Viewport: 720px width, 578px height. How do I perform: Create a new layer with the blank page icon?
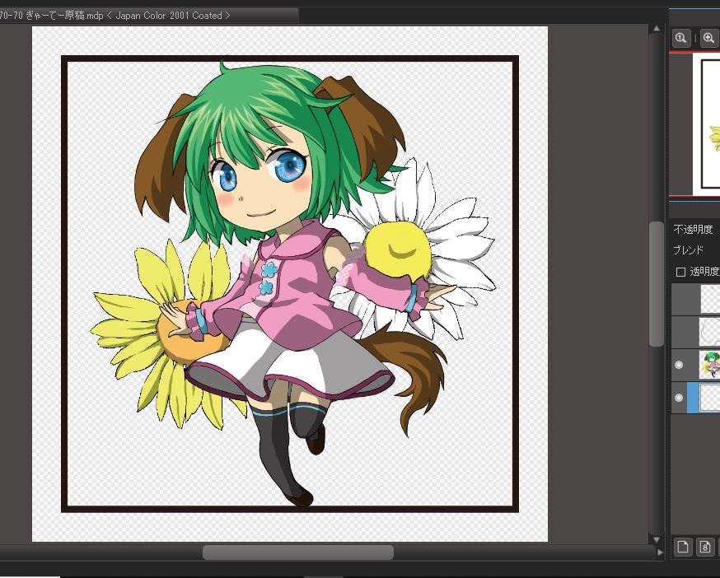pos(682,547)
